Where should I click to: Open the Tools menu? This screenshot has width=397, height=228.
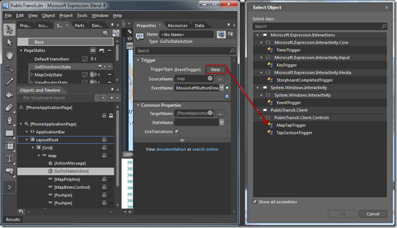[x=82, y=15]
